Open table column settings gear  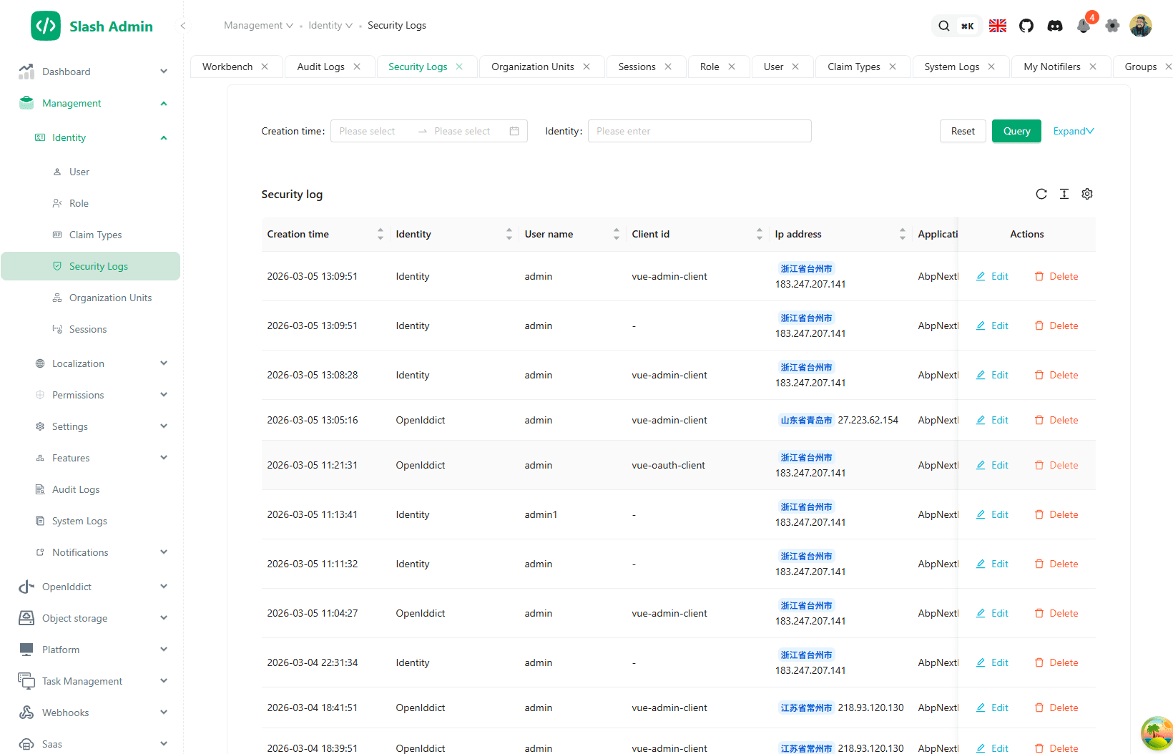1087,194
